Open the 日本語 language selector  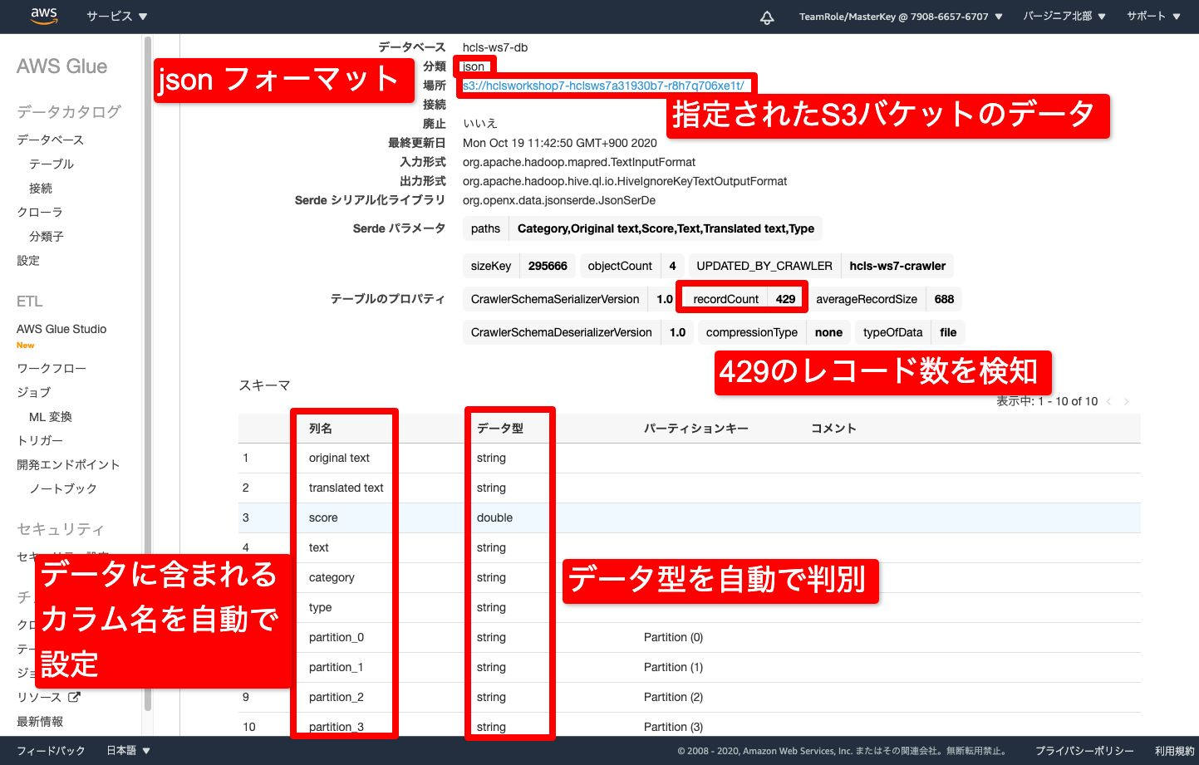[128, 750]
